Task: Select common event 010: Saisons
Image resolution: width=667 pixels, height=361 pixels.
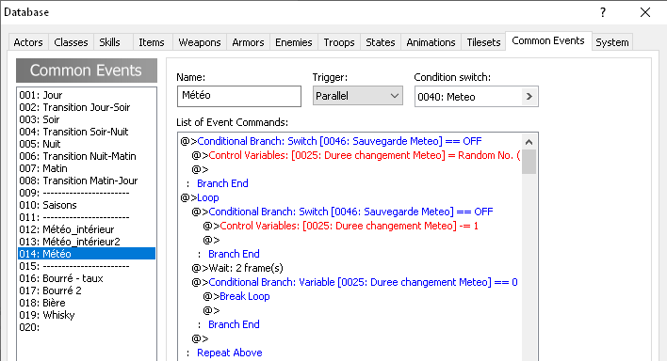Action: click(87, 205)
